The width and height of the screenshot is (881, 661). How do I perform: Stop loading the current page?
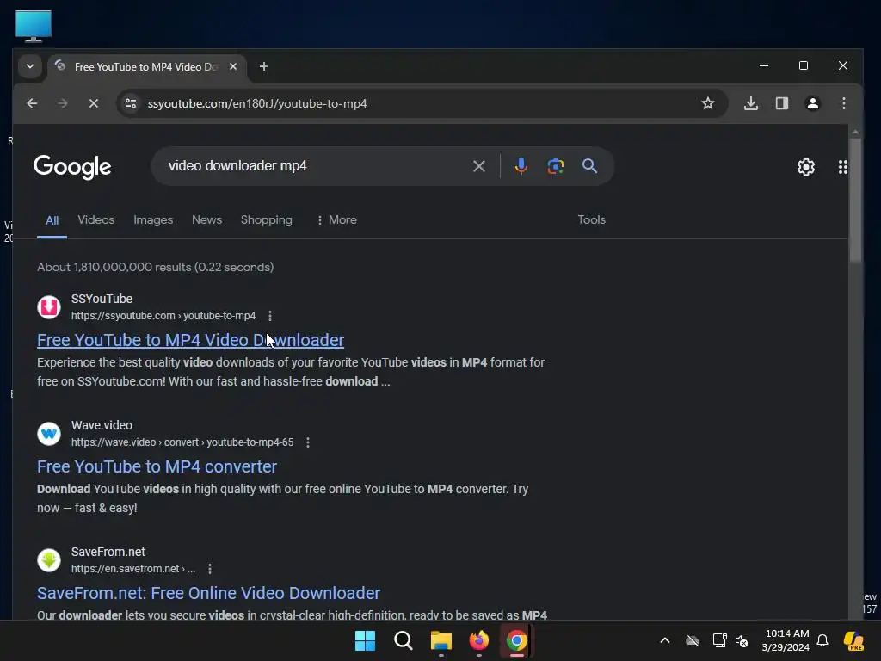tap(94, 103)
